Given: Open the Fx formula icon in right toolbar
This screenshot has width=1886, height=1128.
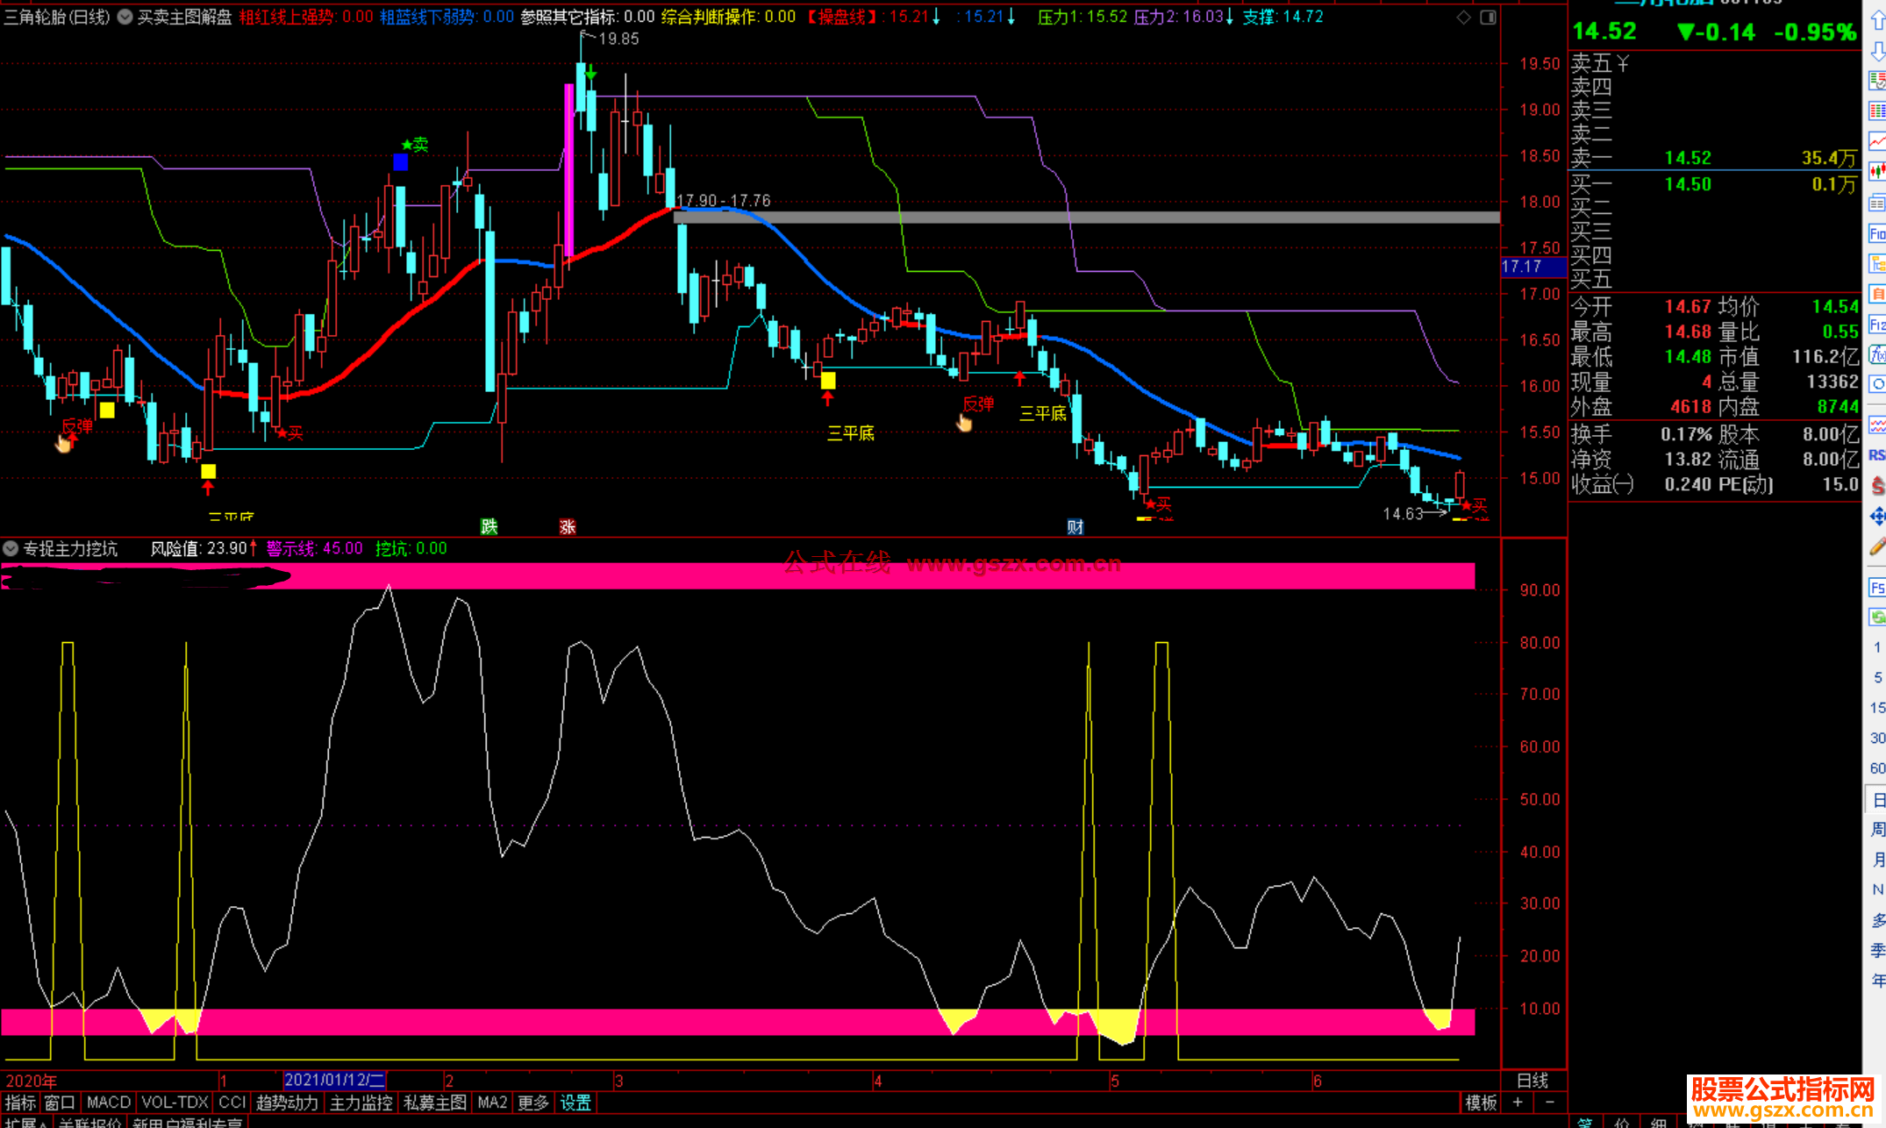Looking at the screenshot, I should tap(1877, 354).
